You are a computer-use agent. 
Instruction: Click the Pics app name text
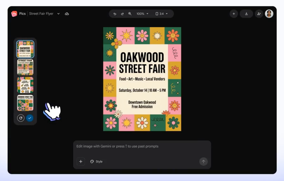click(22, 14)
